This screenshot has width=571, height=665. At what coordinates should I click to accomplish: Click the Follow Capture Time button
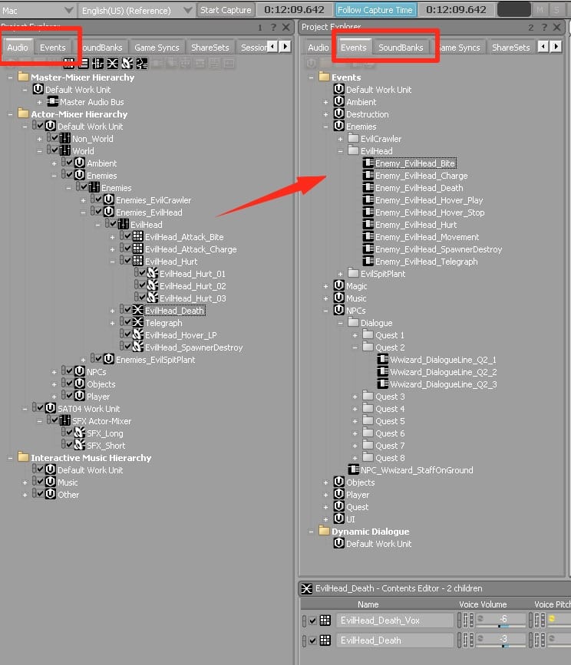click(375, 10)
